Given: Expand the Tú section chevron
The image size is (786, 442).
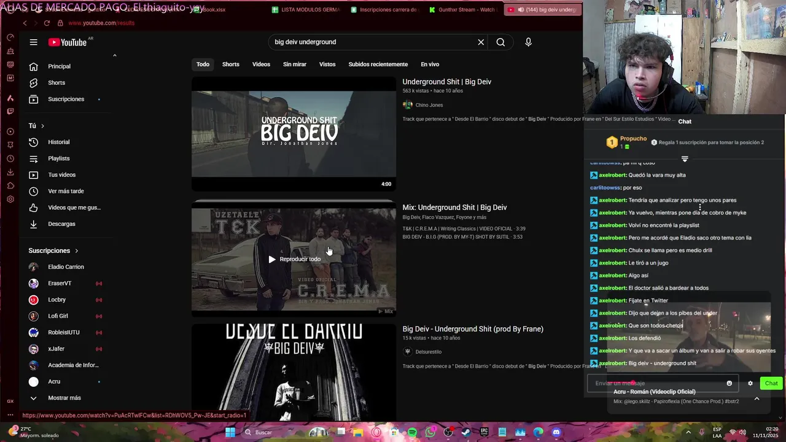Looking at the screenshot, I should coord(42,126).
